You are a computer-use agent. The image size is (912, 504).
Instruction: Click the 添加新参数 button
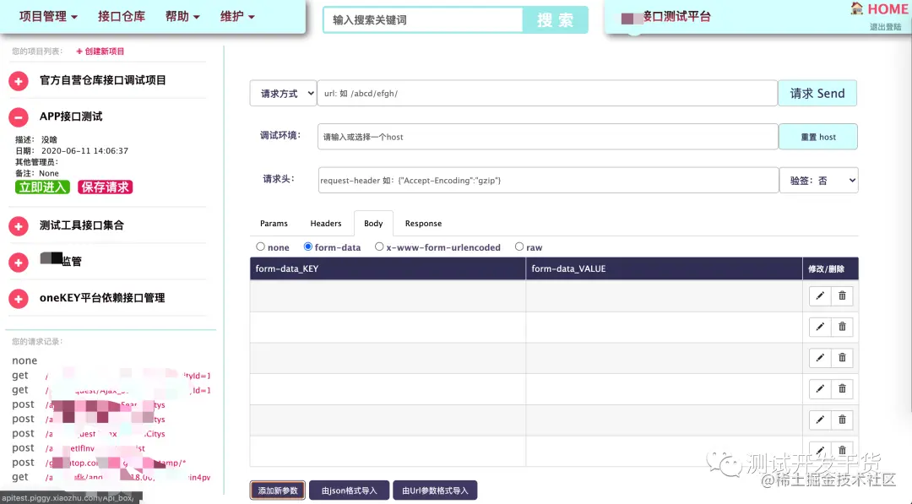(278, 490)
